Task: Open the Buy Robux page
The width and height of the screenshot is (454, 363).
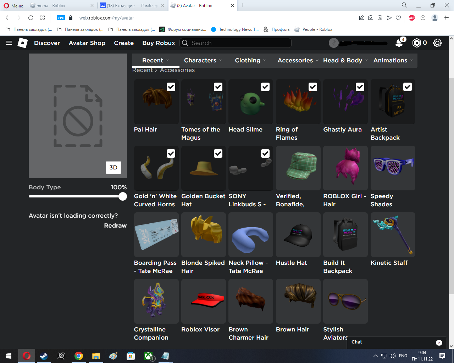Action: pyautogui.click(x=159, y=43)
